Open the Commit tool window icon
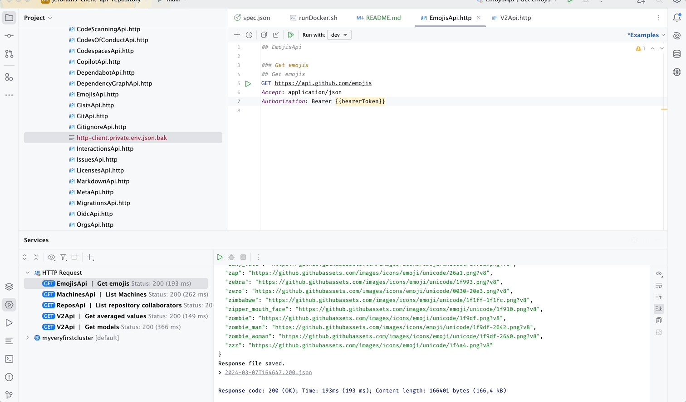 (x=9, y=36)
